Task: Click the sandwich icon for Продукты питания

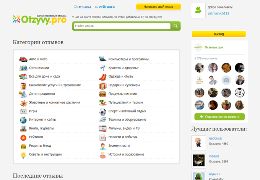Action: pyautogui.click(x=102, y=94)
